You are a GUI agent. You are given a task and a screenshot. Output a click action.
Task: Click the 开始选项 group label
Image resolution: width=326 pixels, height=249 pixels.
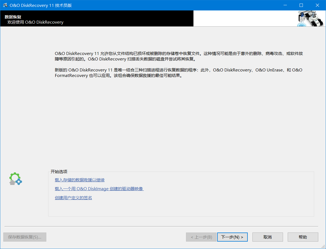point(59,172)
